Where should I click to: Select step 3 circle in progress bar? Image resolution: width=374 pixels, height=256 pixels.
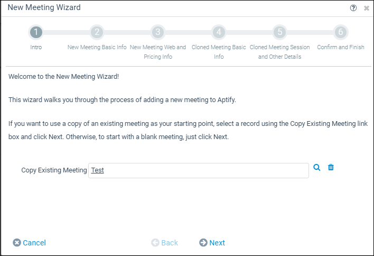[x=158, y=32]
